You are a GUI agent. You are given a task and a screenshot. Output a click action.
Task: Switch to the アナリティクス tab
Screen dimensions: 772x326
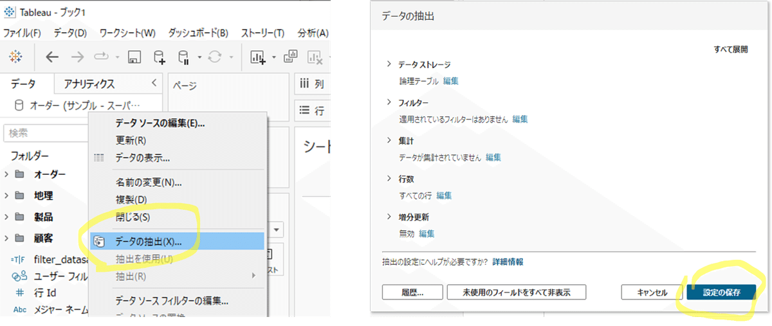tap(89, 84)
